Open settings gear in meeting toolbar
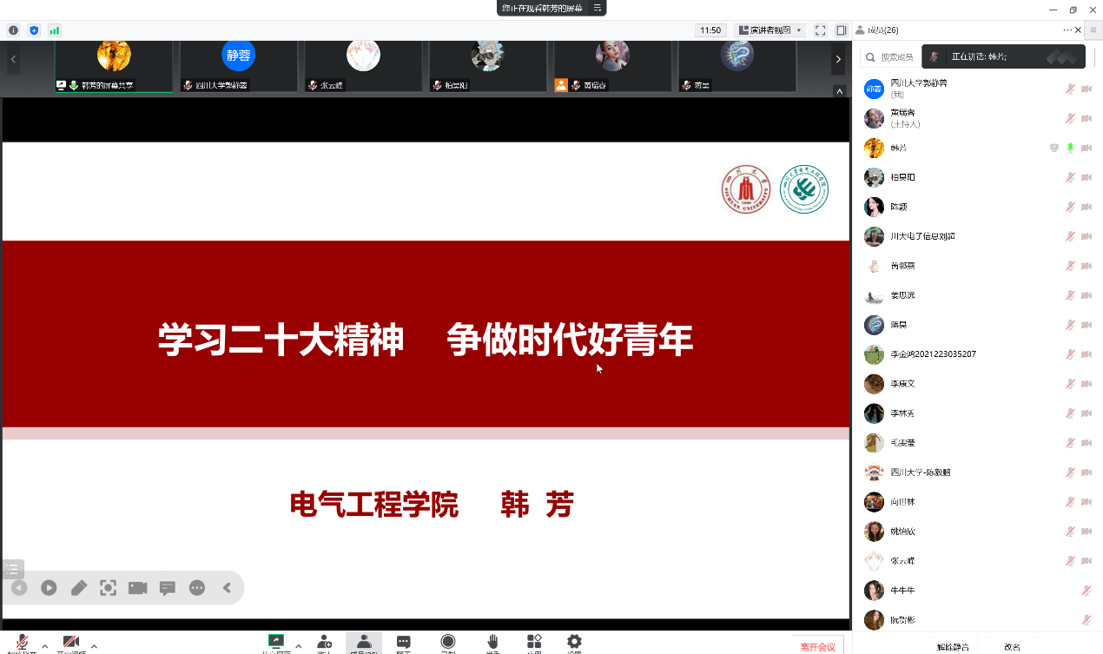 pyautogui.click(x=574, y=643)
